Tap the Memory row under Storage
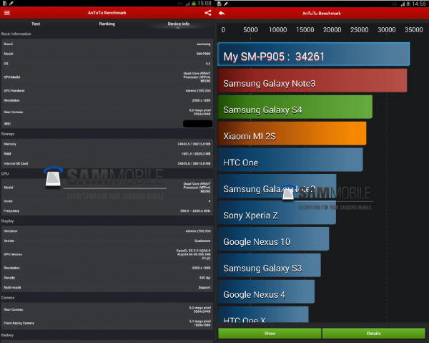This screenshot has width=429, height=343. [x=107, y=144]
